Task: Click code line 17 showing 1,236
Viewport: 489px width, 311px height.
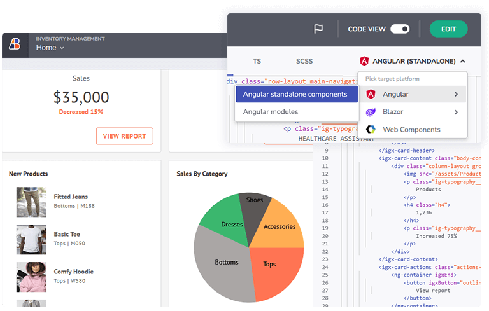Action: (424, 212)
